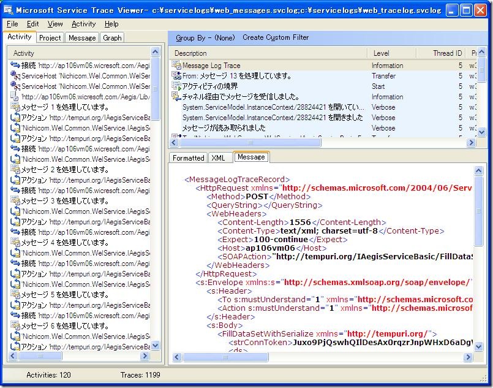The height and width of the screenshot is (388, 493).
Task: Click the up arrow of the trace list scrollbar
Action: pos(481,52)
